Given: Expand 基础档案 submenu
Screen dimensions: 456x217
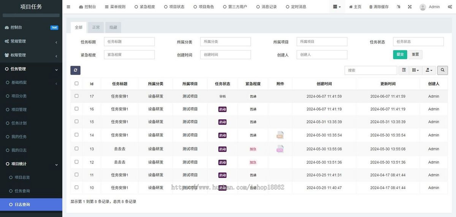Looking at the screenshot, I should click(x=31, y=82).
